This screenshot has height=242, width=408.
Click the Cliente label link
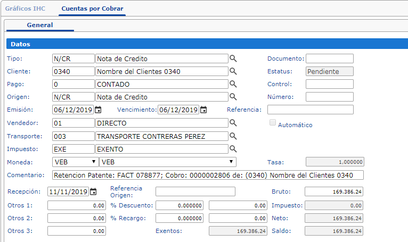coord(19,71)
